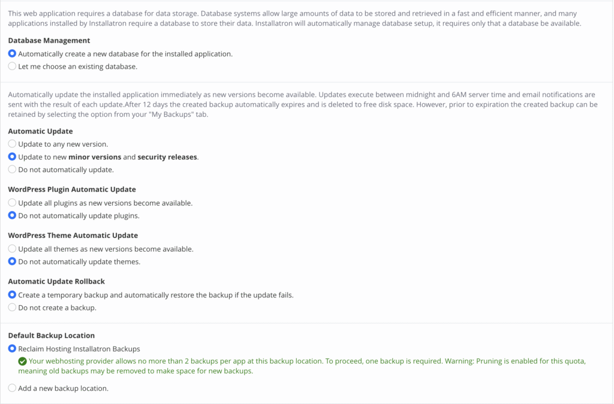The image size is (614, 404).
Task: Click the Database Management heading
Action: [x=49, y=41]
